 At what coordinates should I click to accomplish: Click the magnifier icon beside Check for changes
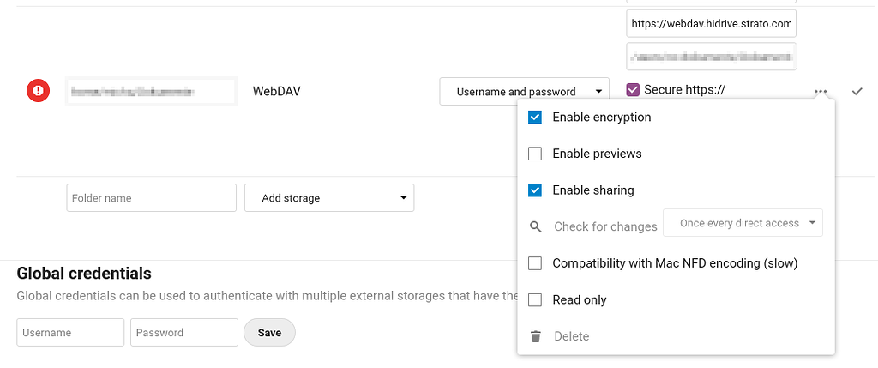pyautogui.click(x=536, y=226)
